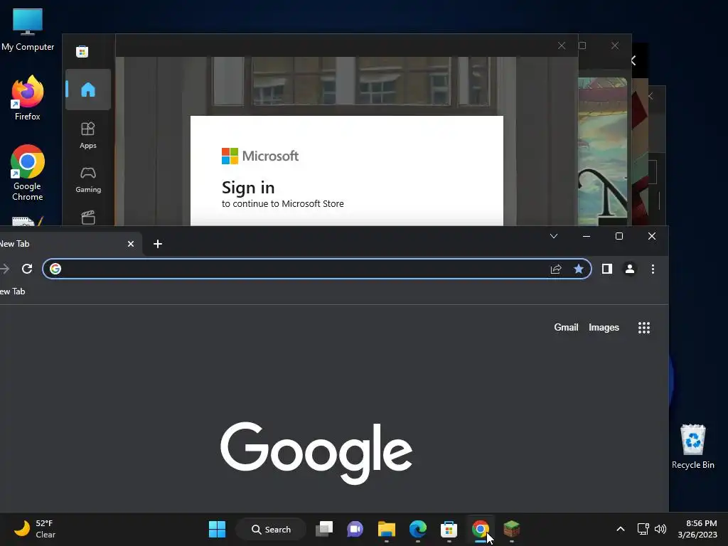Open weather widget 52°F Clear
This screenshot has width=728, height=546.
(36, 529)
